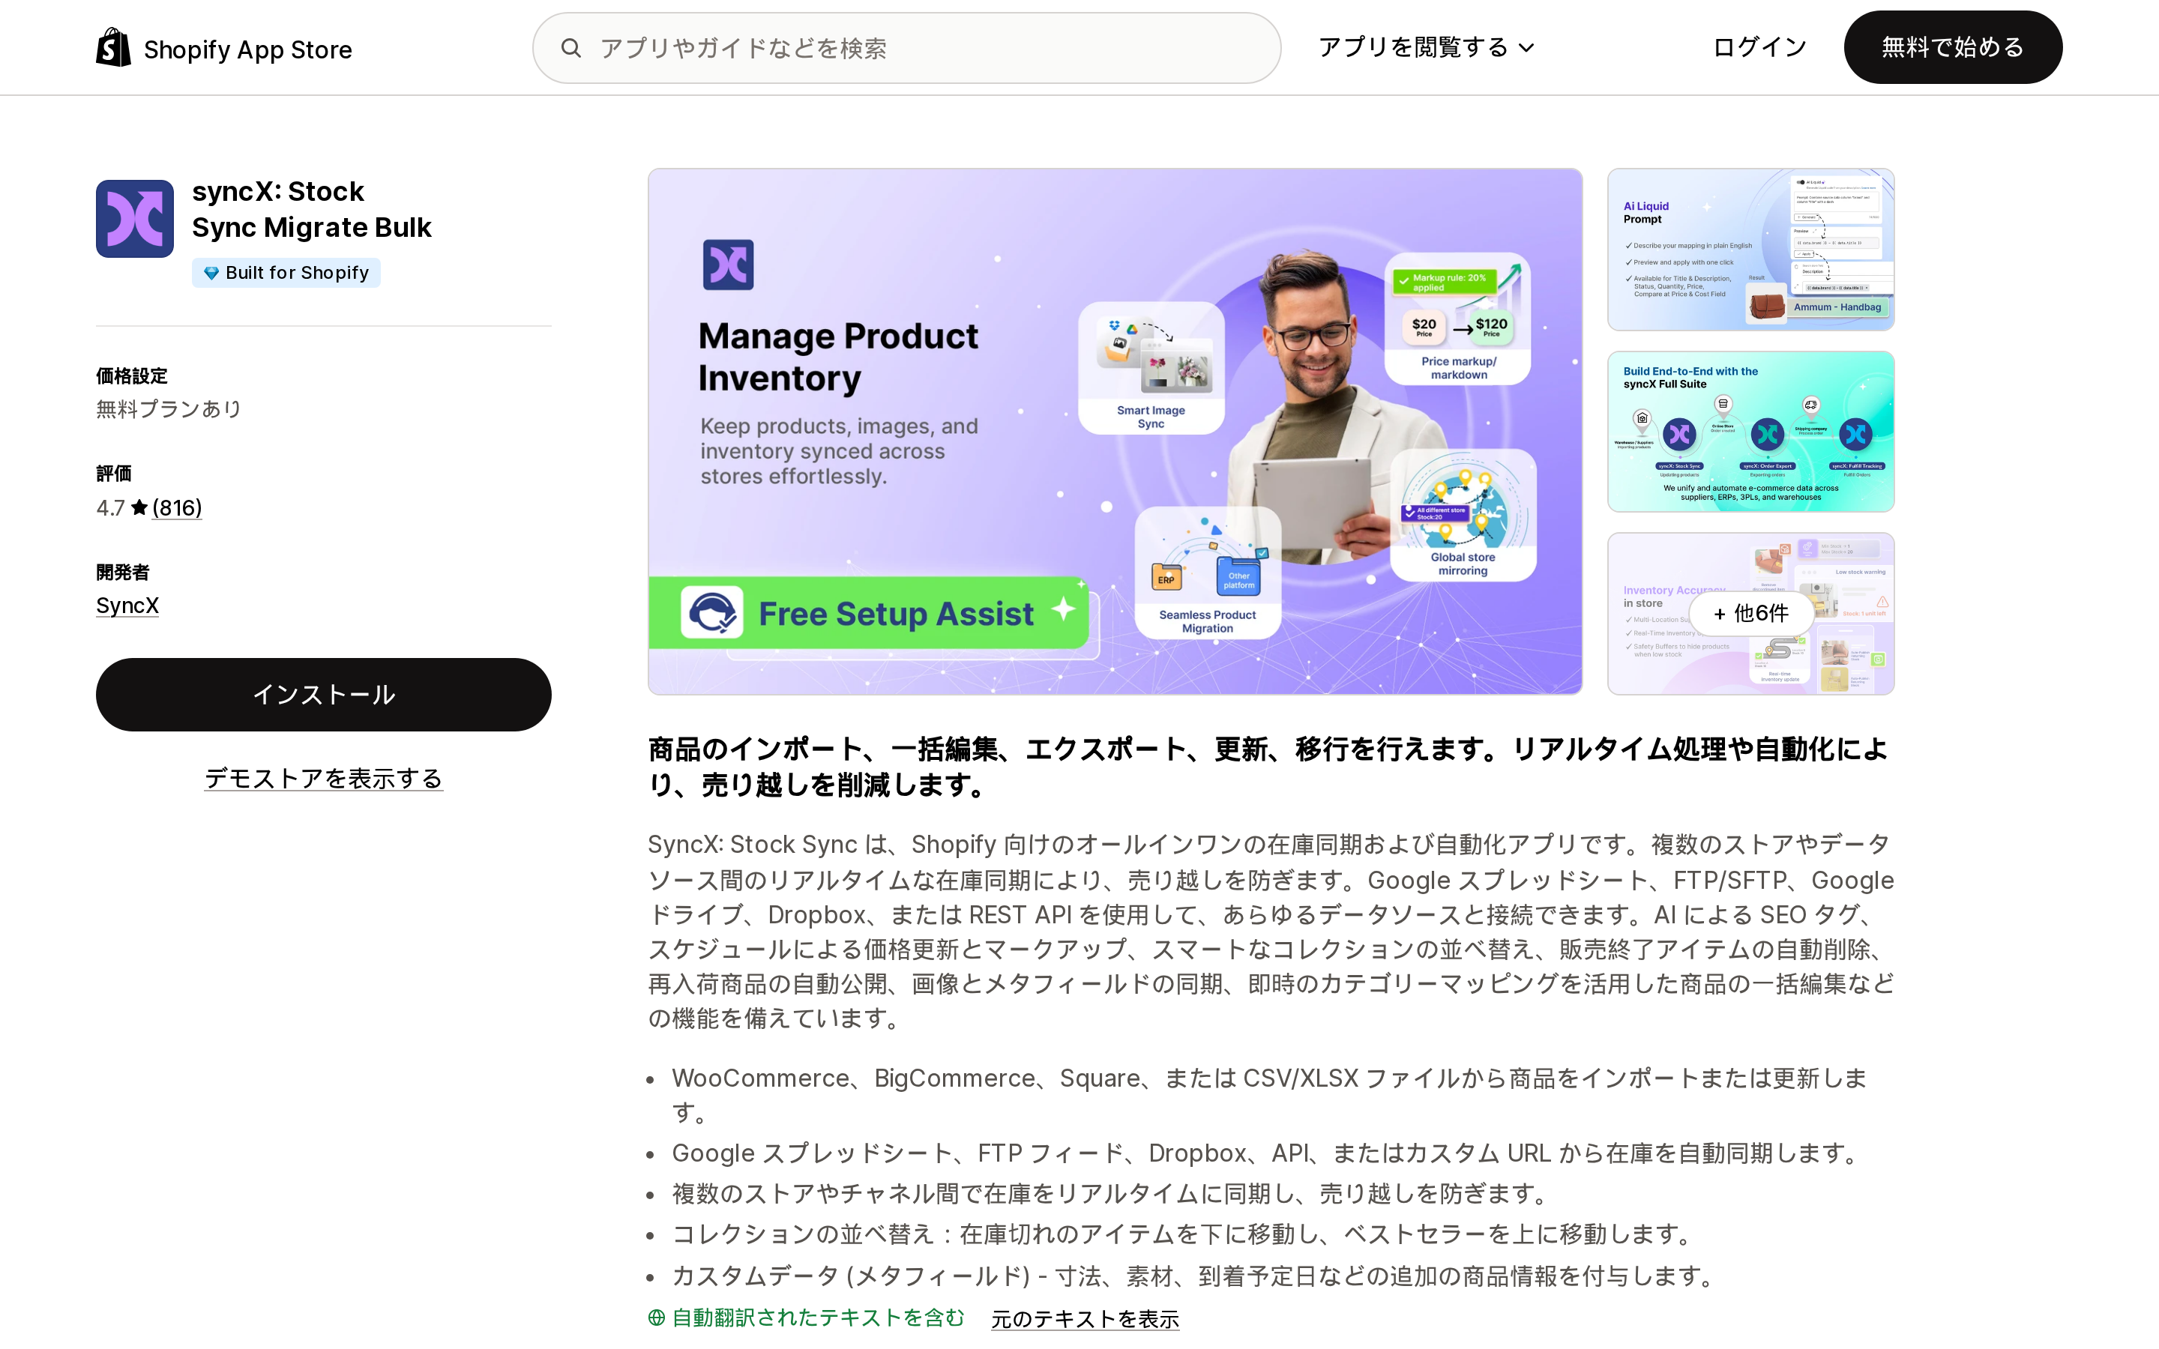
Task: Open the syncX Full Suite thumbnail
Action: (1750, 432)
